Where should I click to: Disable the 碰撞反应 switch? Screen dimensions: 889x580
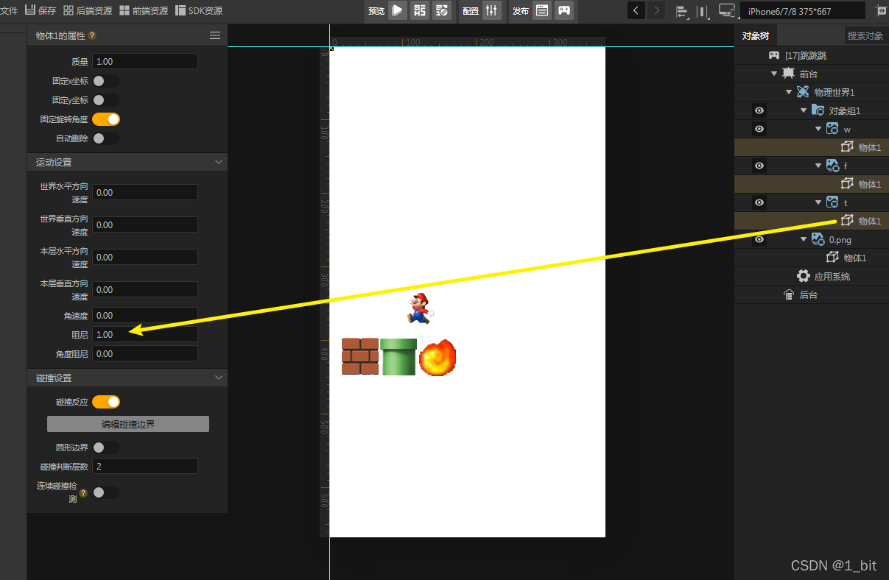[106, 402]
